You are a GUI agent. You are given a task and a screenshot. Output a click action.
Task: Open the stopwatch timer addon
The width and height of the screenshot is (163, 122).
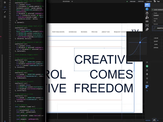tap(147, 13)
